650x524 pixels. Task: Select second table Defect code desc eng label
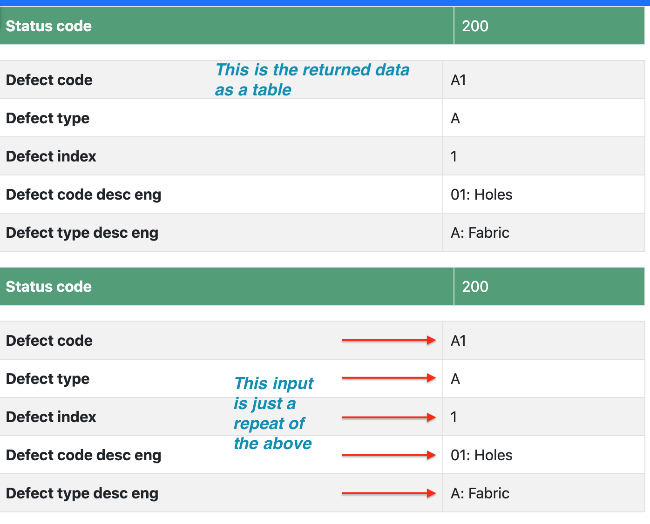pos(84,455)
